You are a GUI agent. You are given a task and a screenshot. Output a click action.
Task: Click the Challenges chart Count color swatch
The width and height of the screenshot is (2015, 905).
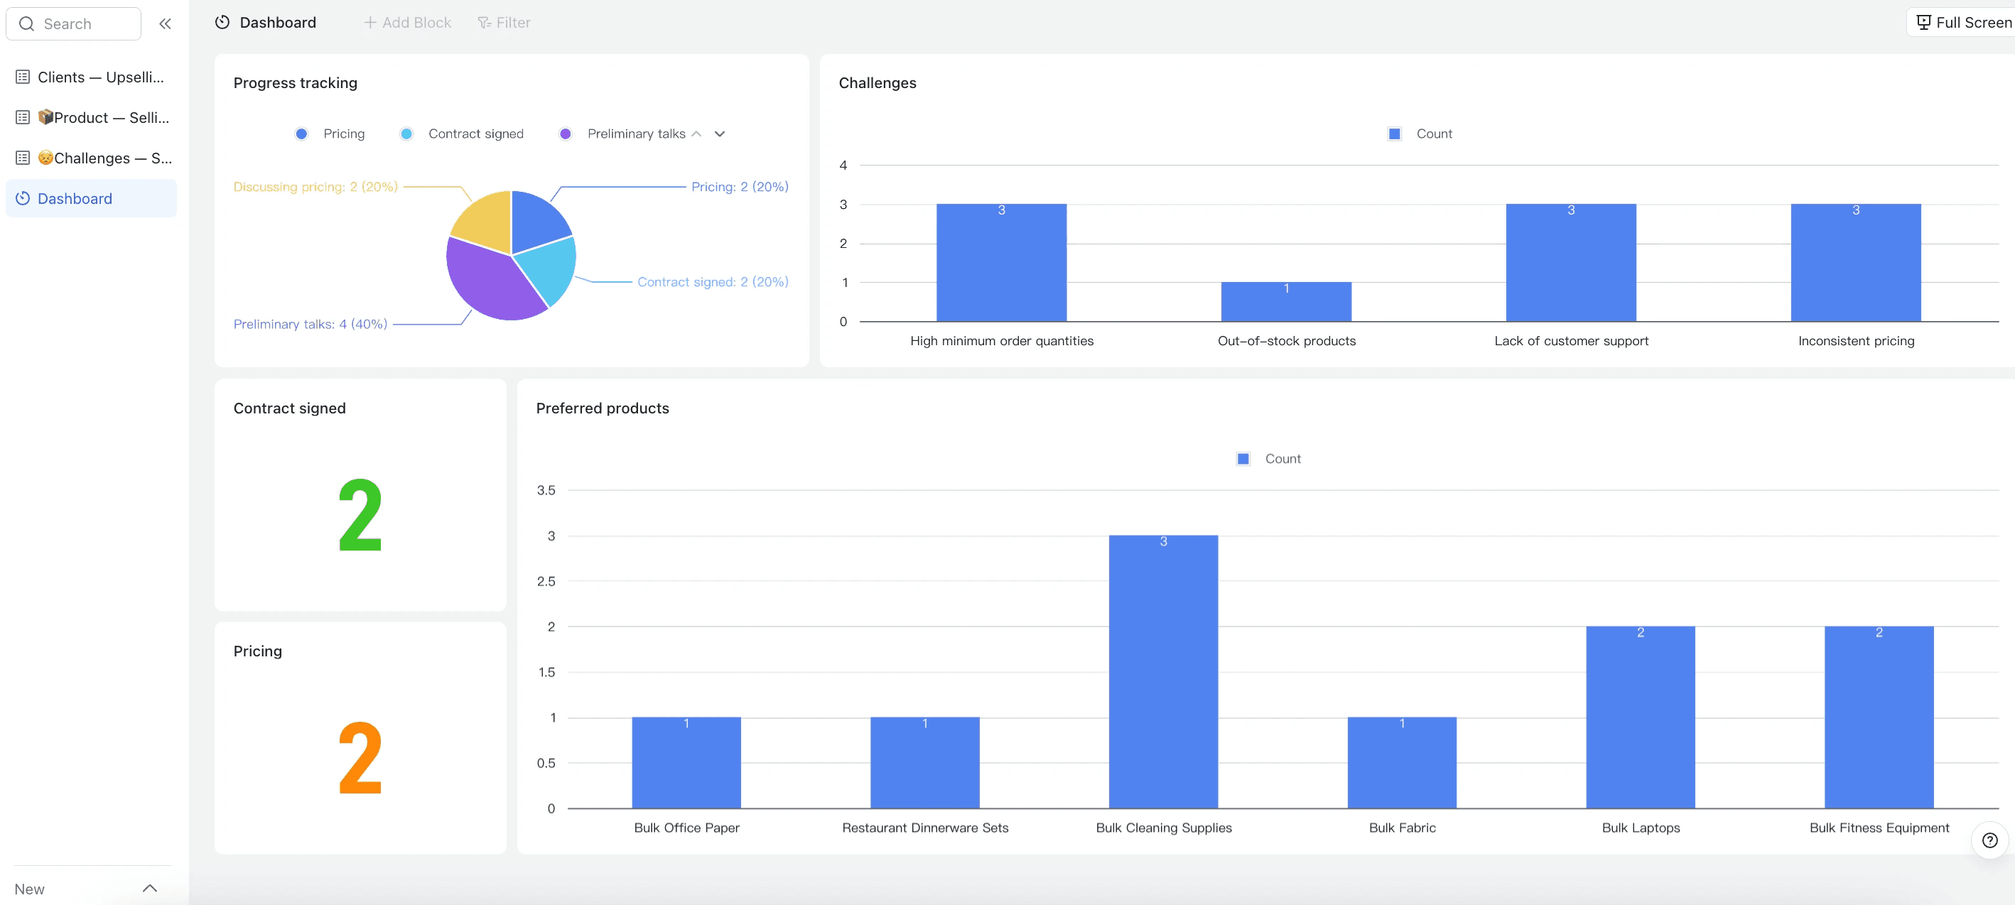click(x=1394, y=134)
